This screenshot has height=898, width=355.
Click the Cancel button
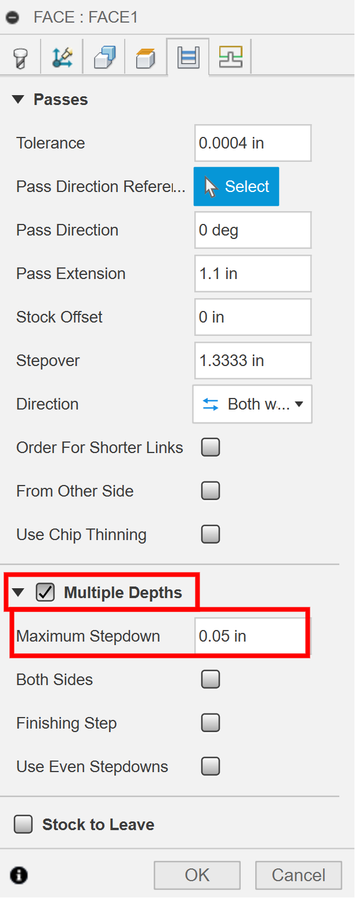298,875
